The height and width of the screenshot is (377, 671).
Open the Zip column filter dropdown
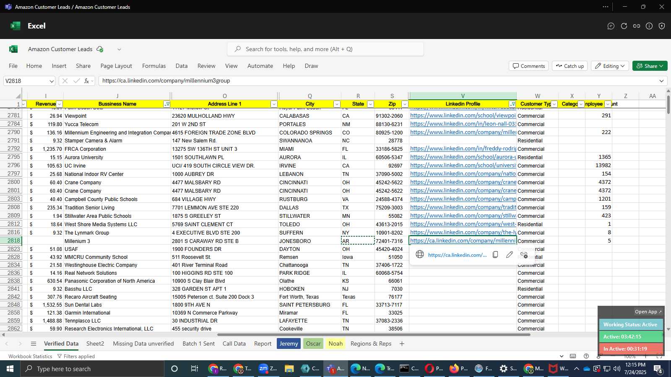click(x=405, y=104)
